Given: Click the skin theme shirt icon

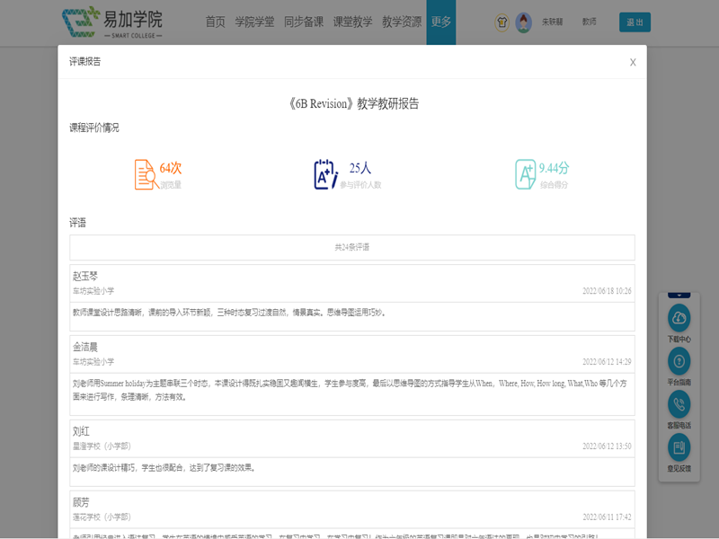Looking at the screenshot, I should [502, 22].
